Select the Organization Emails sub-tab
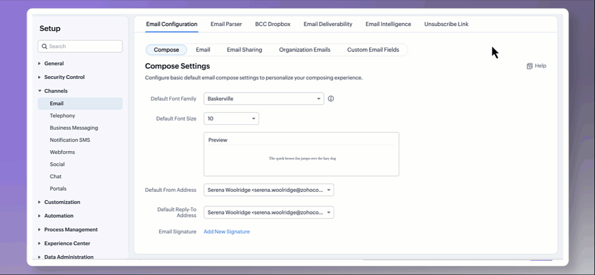595x275 pixels. coord(304,50)
